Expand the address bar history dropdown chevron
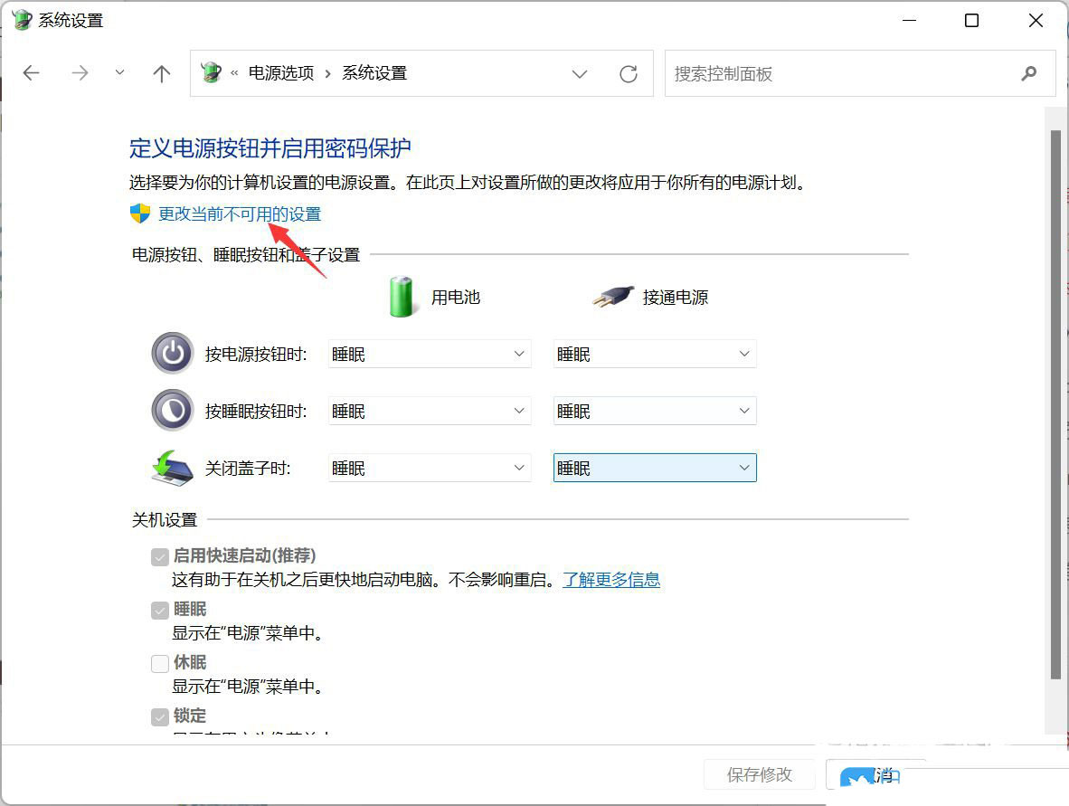 580,74
